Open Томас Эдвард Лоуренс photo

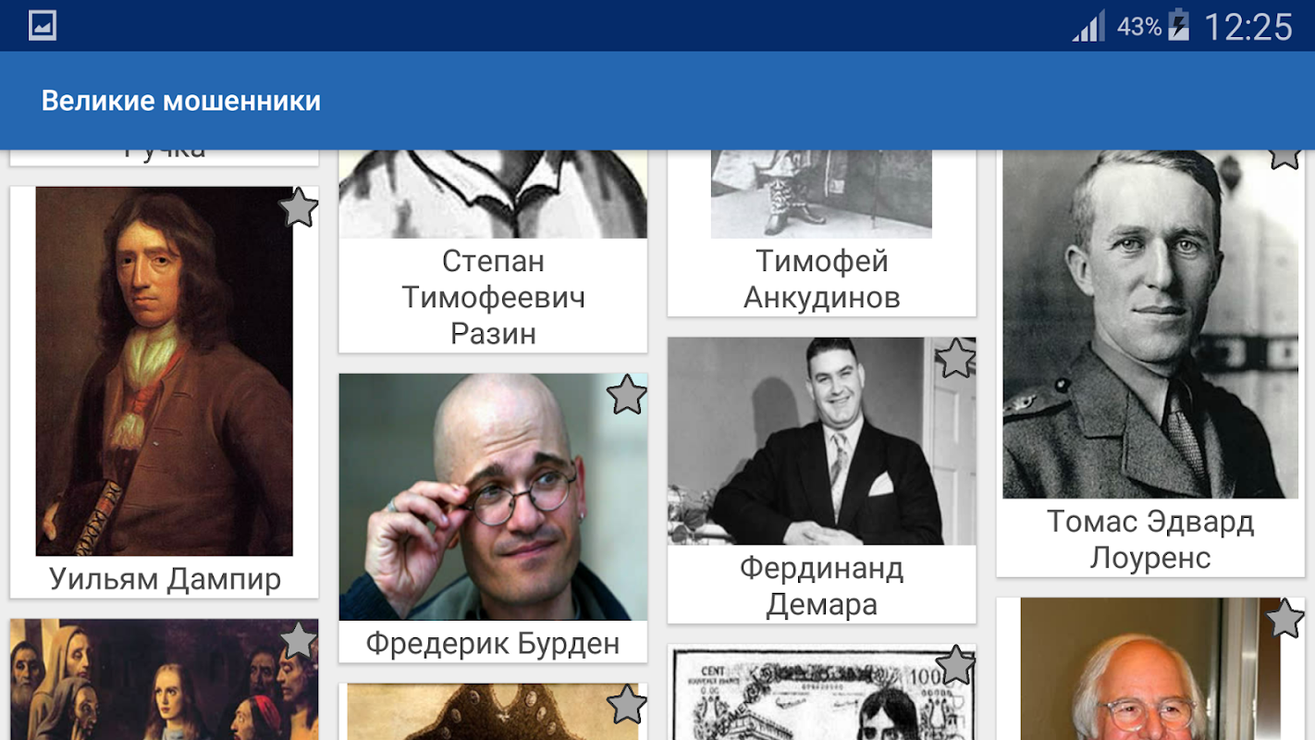pyautogui.click(x=1150, y=324)
